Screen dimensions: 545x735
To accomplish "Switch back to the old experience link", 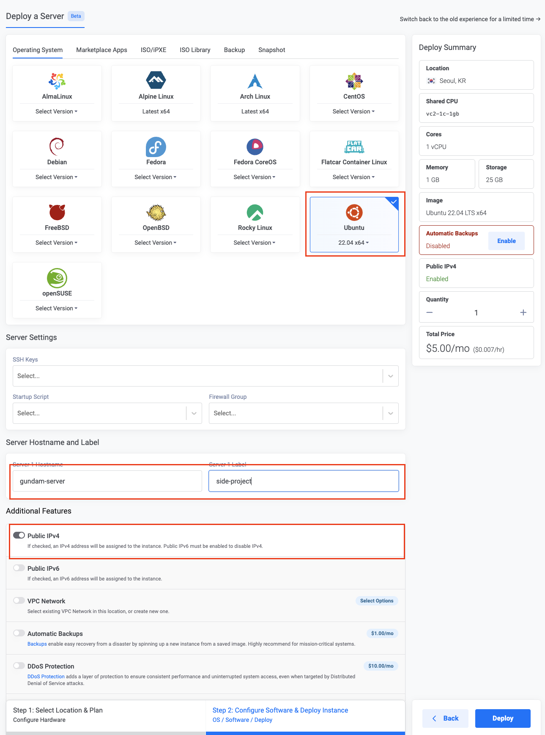I will tap(470, 19).
